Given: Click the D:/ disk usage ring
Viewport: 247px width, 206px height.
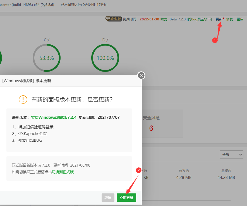Looking at the screenshot, I should [105, 58].
